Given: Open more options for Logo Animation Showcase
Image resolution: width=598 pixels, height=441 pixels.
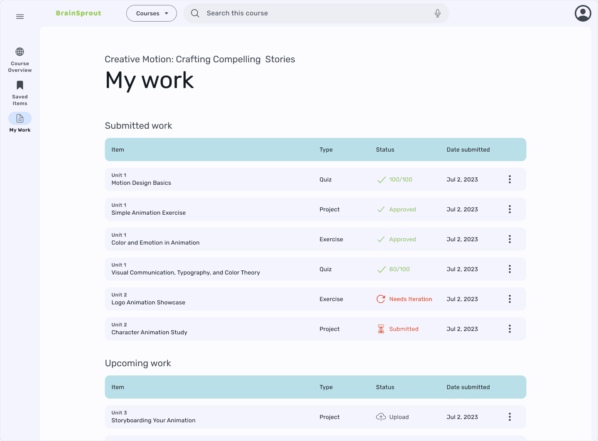Looking at the screenshot, I should point(510,299).
